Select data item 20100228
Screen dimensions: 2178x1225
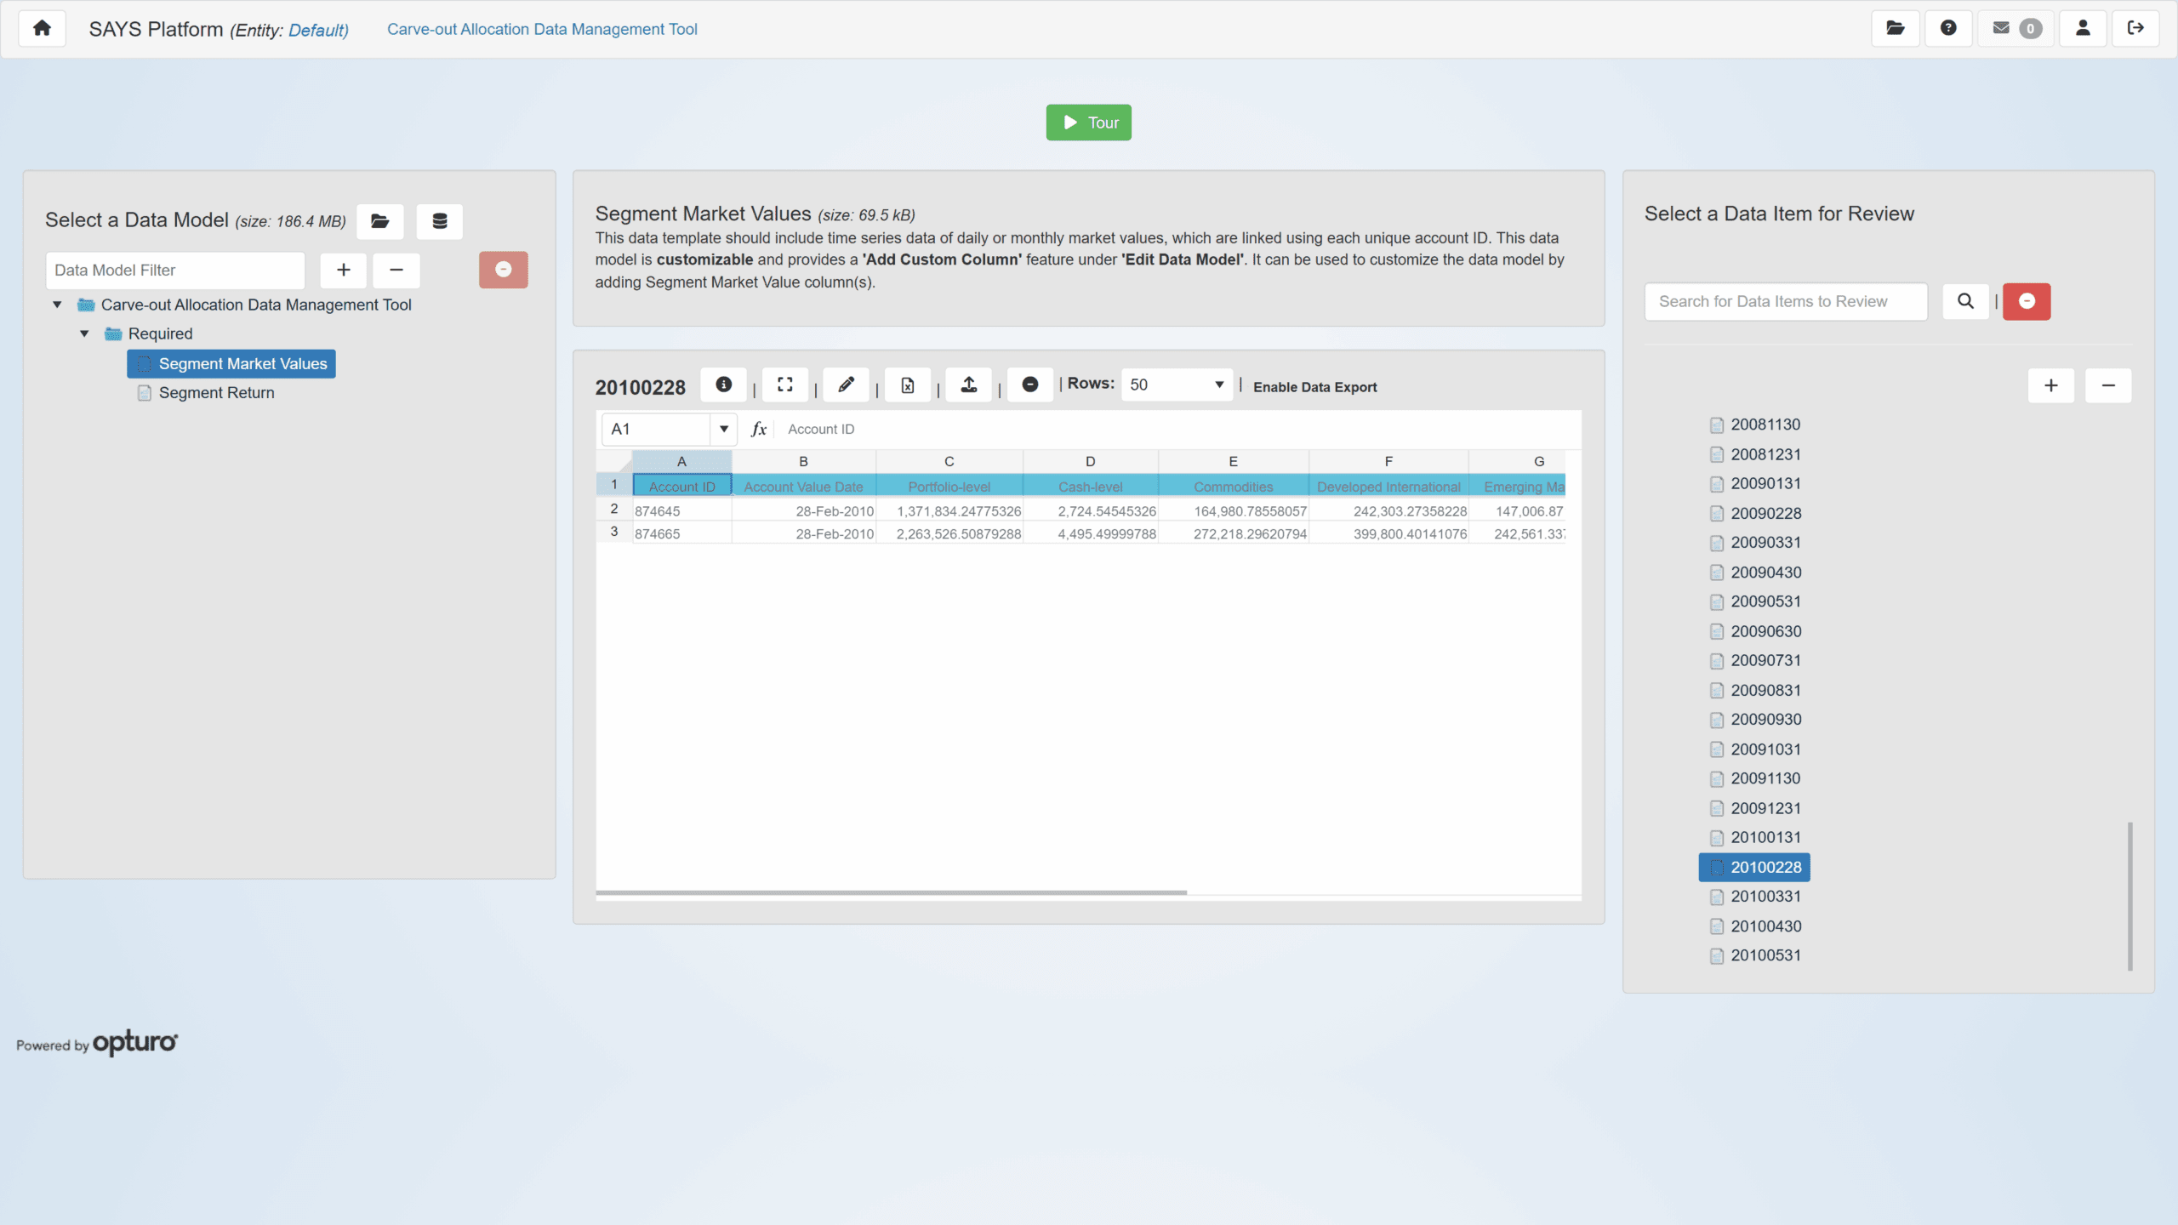pyautogui.click(x=1754, y=867)
